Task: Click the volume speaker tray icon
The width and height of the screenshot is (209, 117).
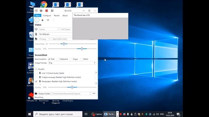Action: pyautogui.click(x=157, y=114)
